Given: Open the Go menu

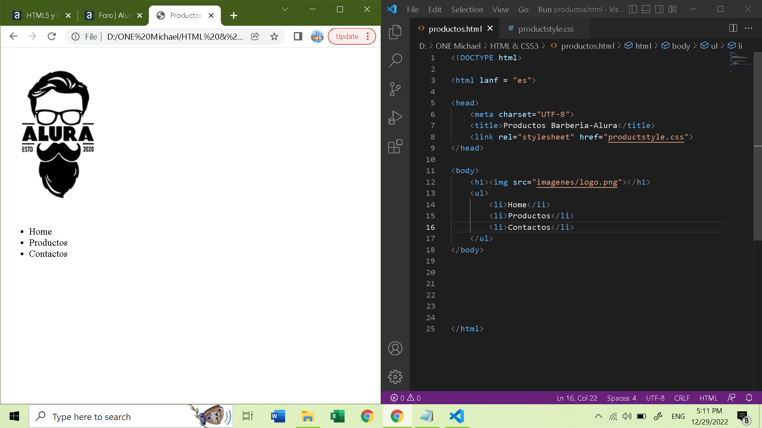Looking at the screenshot, I should (x=523, y=10).
